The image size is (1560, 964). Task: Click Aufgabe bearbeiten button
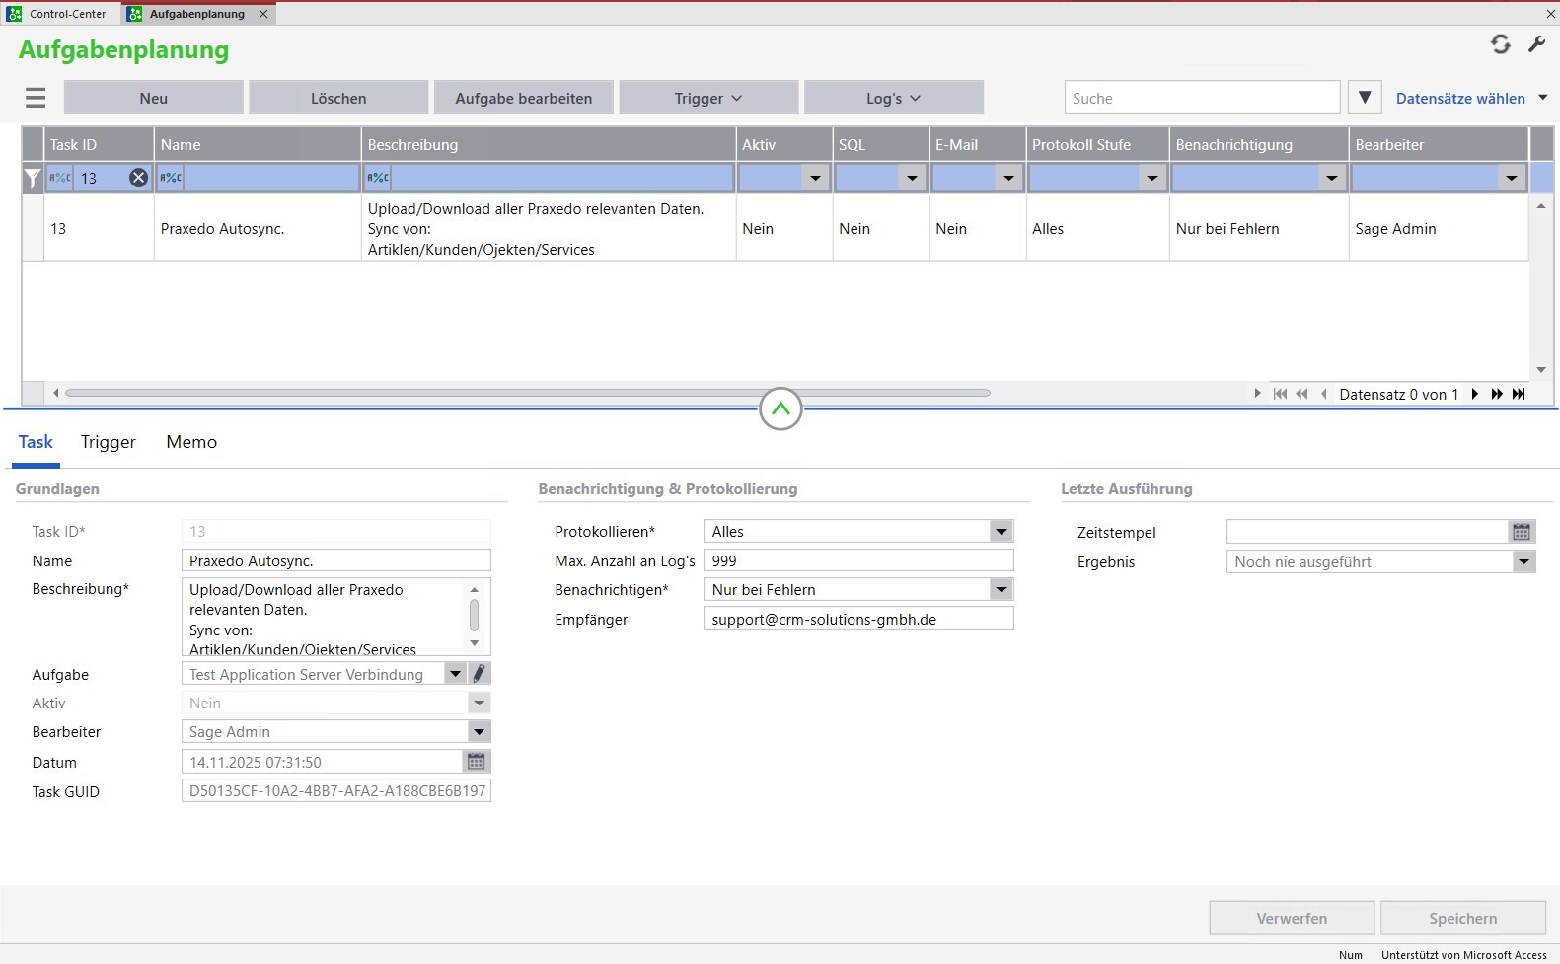pyautogui.click(x=524, y=98)
